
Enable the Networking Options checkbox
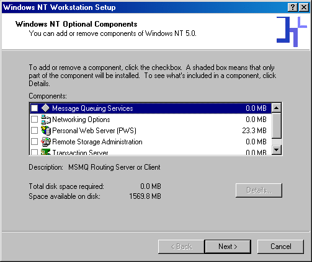click(x=34, y=120)
